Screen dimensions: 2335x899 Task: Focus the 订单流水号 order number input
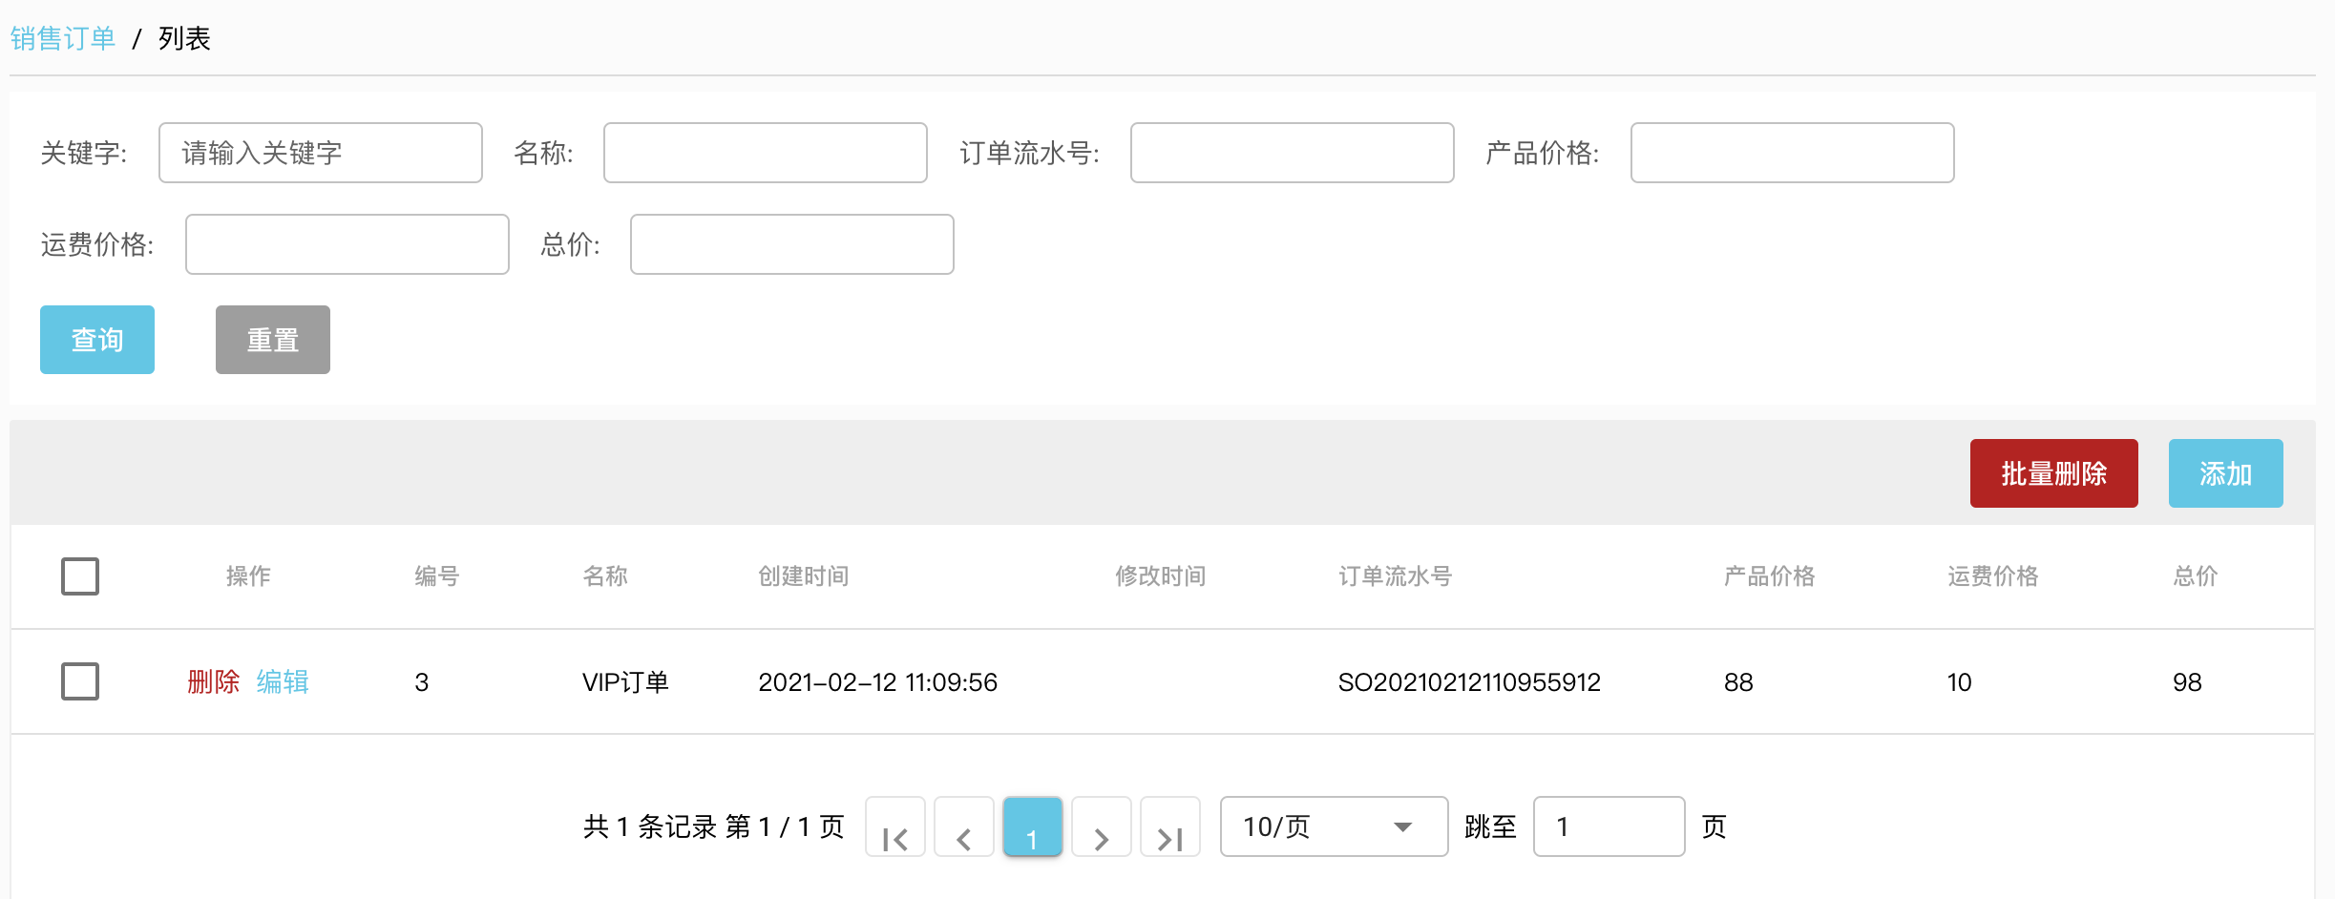1291,152
